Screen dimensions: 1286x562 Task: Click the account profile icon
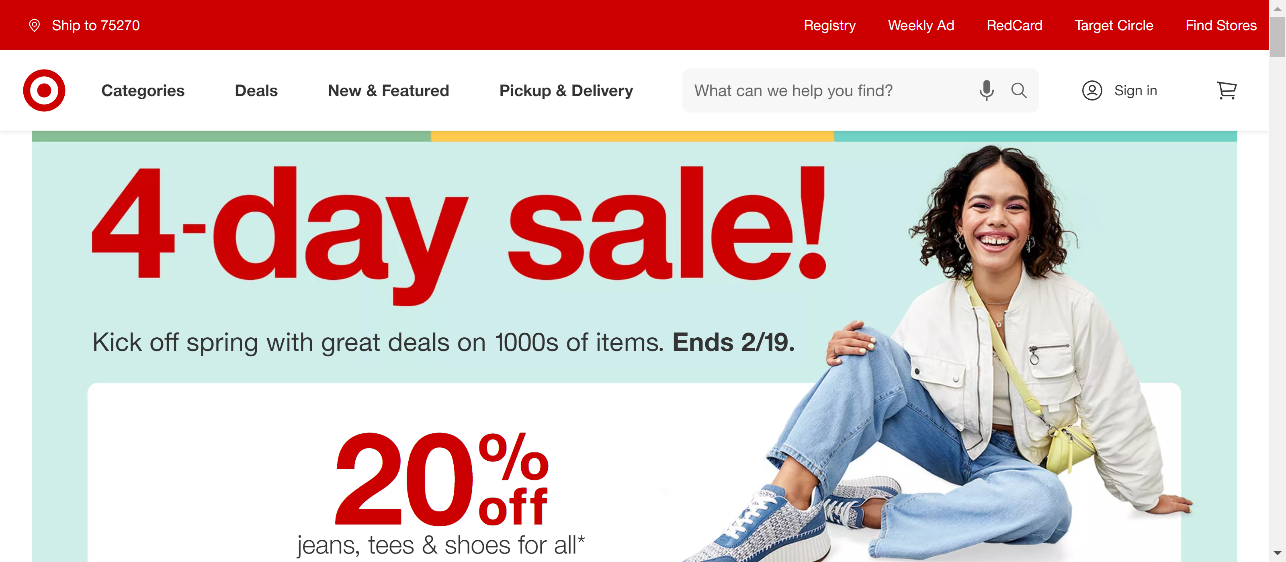click(1092, 90)
